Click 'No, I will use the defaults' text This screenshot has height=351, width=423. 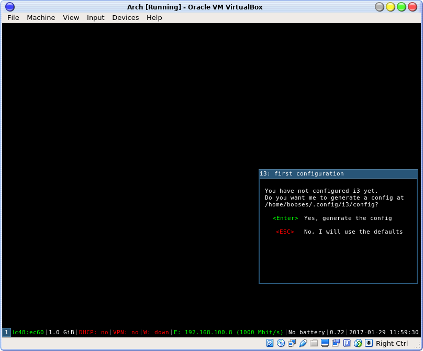[353, 232]
